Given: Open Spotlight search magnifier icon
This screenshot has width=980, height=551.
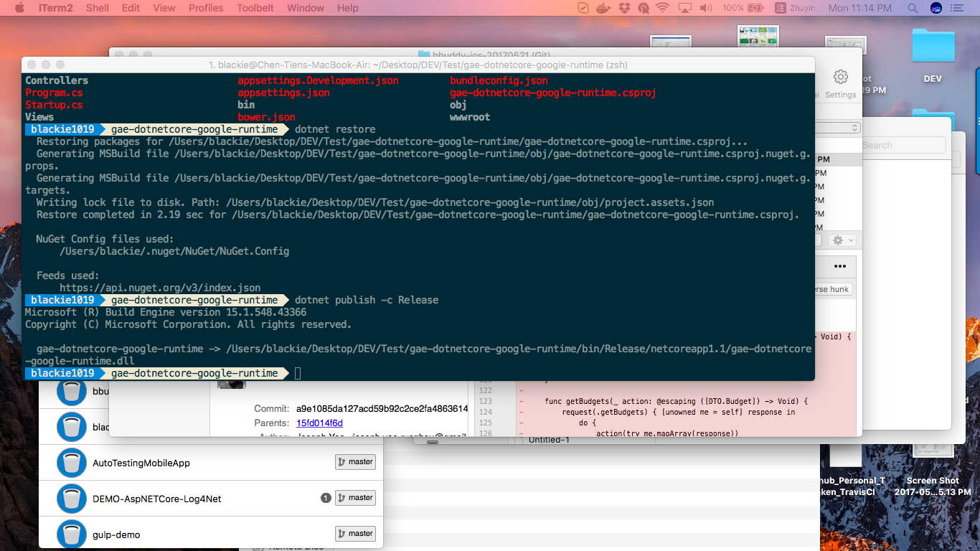Looking at the screenshot, I should 913,8.
